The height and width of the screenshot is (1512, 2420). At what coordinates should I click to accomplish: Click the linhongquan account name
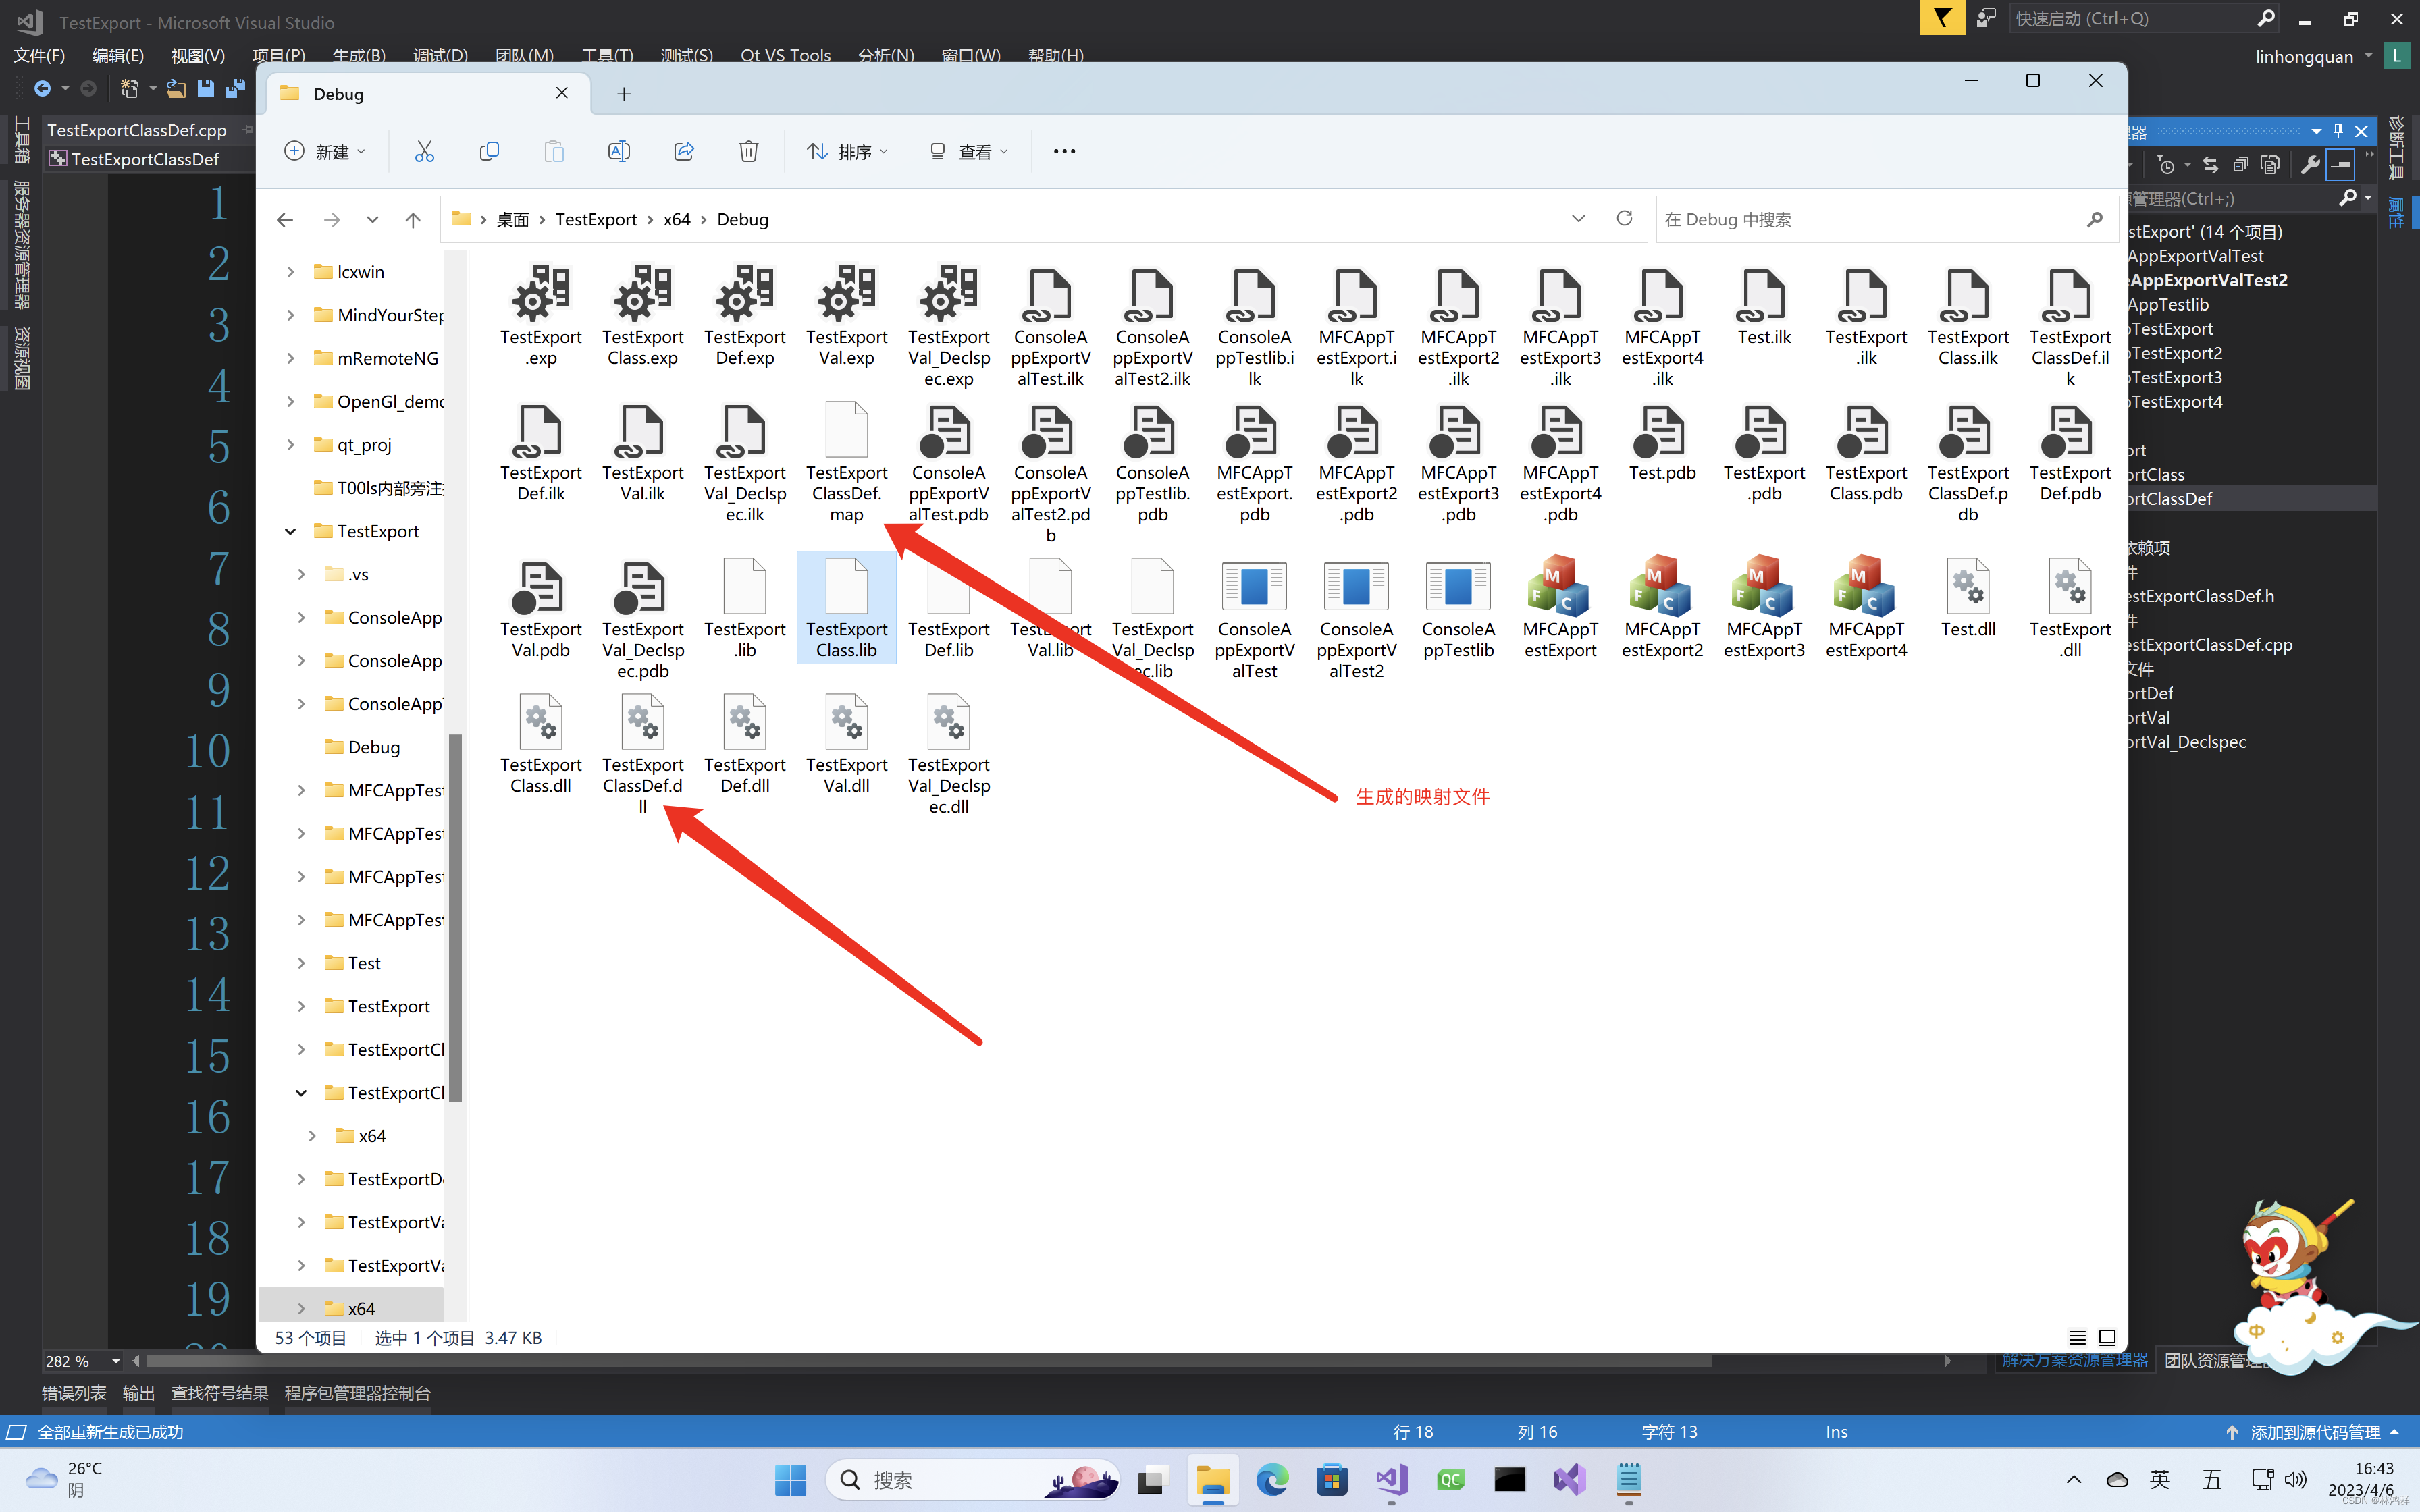pyautogui.click(x=2304, y=56)
